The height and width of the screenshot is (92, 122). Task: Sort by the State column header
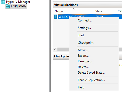(105, 11)
